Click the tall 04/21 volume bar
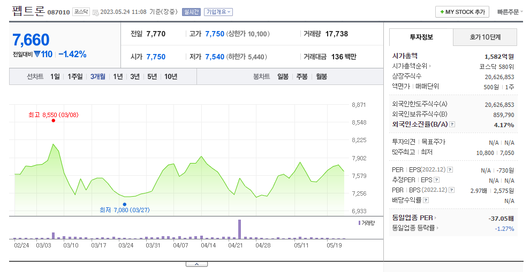 tap(240, 229)
